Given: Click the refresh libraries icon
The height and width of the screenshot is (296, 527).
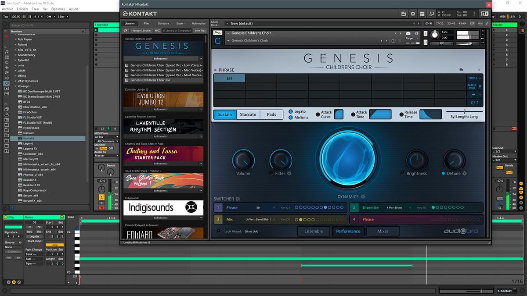Looking at the screenshot, I should coord(125,31).
